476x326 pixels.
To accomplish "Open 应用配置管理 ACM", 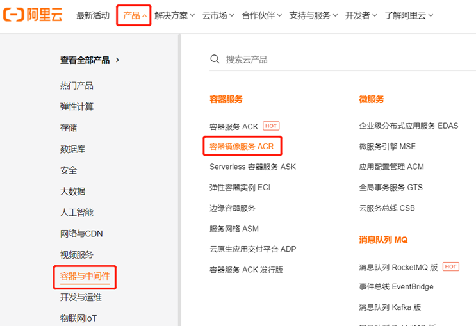I will coord(391,167).
